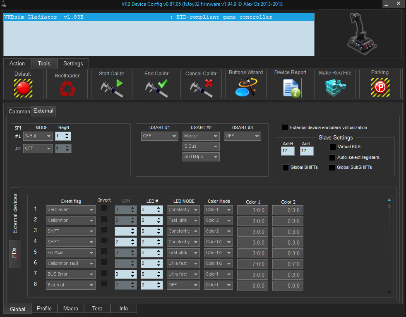
Task: Click the Color 1 swatch for row 6
Action: tap(252, 263)
